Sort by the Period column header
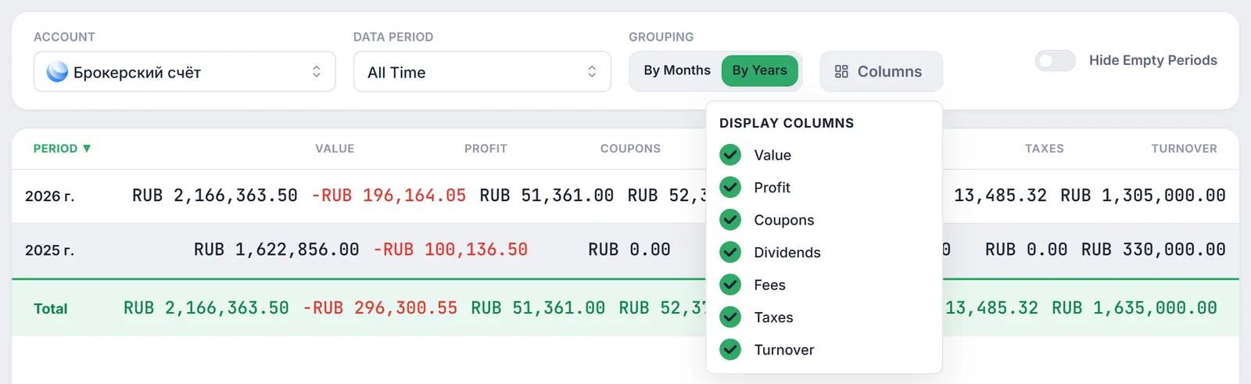The image size is (1251, 384). 62,149
